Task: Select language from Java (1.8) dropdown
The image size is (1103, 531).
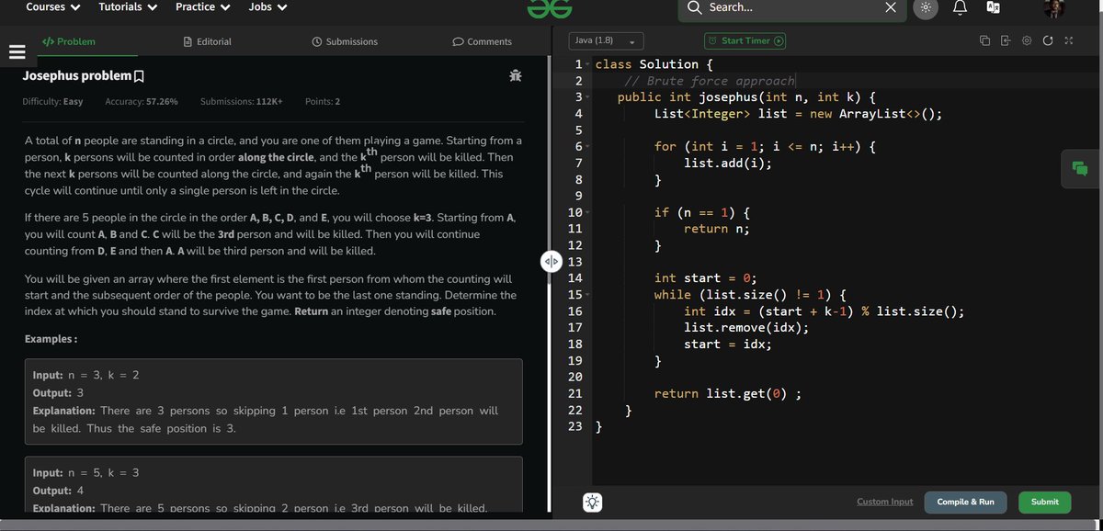Action: pos(606,41)
